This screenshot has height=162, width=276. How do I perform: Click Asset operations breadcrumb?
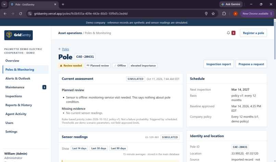pos(70,33)
